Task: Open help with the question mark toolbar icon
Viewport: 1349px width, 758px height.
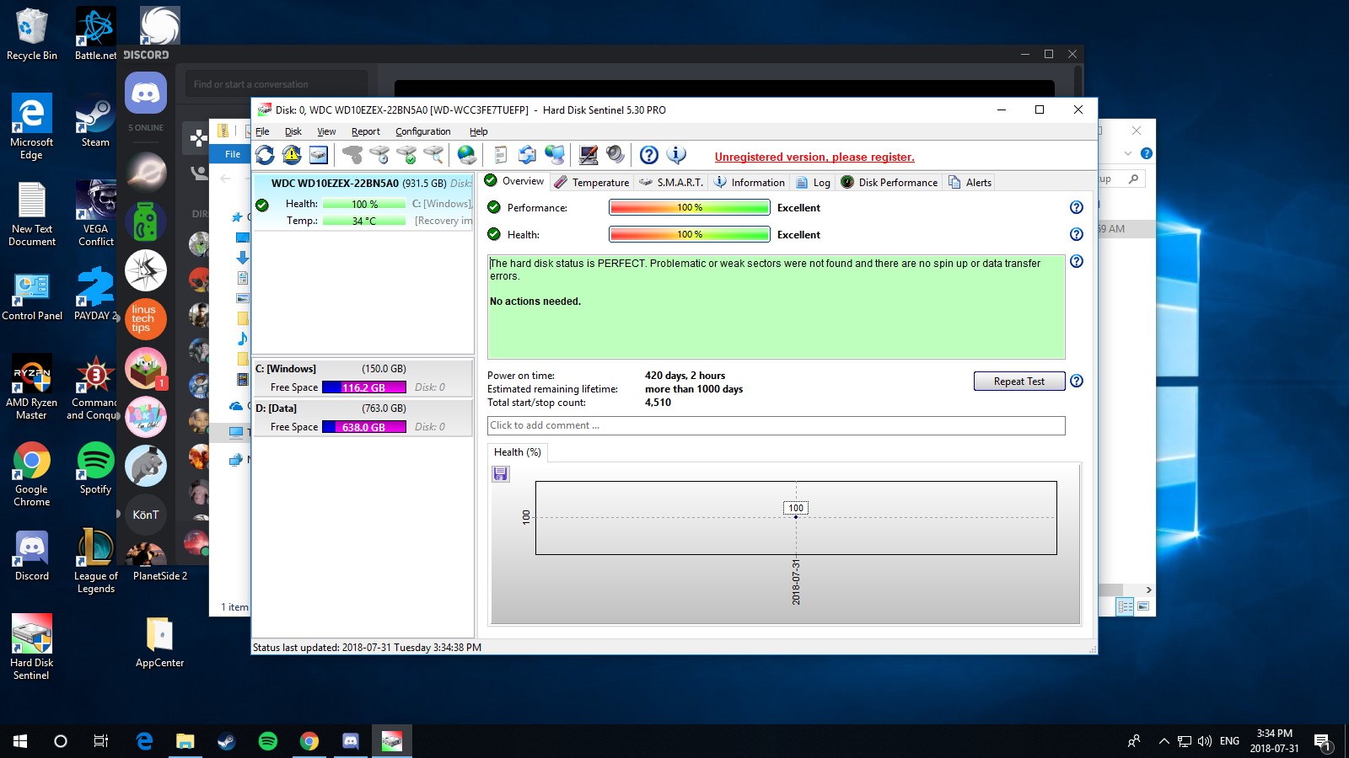Action: [x=649, y=155]
